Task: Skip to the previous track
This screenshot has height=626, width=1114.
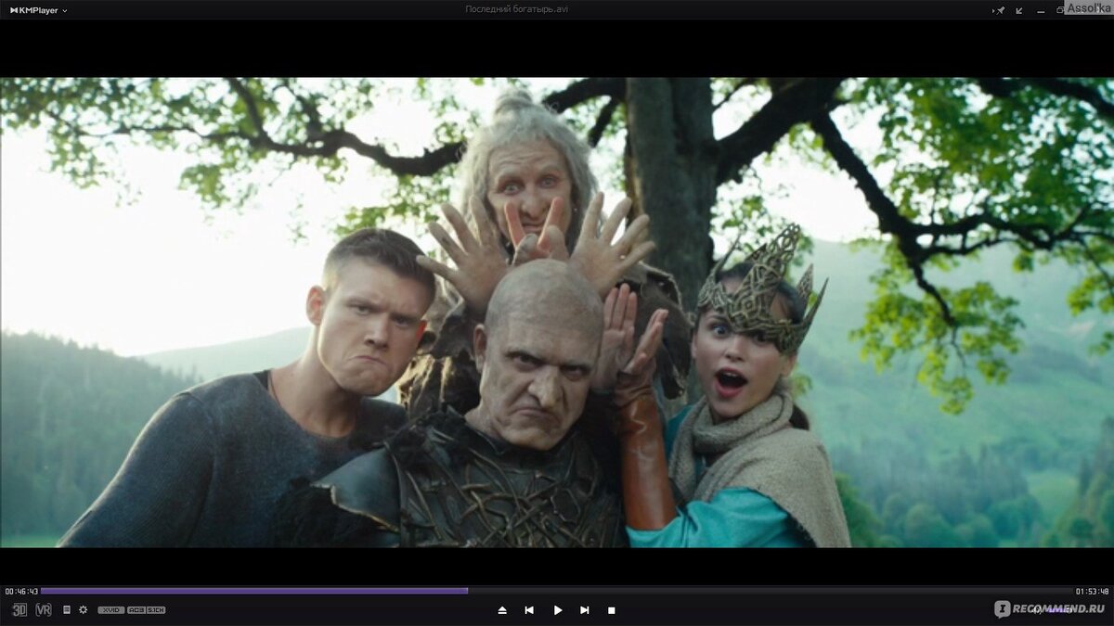Action: click(x=529, y=610)
